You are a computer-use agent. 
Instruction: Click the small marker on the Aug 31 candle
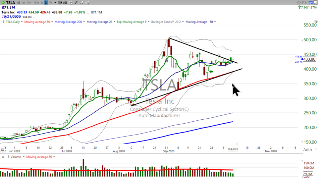167,61
